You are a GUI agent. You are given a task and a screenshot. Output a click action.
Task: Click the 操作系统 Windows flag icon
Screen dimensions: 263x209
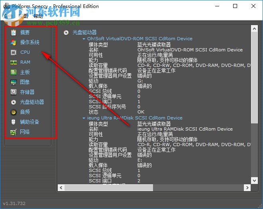pyautogui.click(x=14, y=43)
